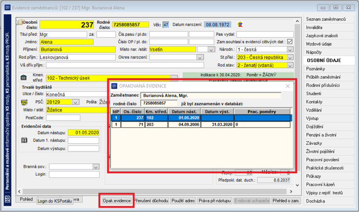Expand the PSČ dropdown

click(x=76, y=102)
